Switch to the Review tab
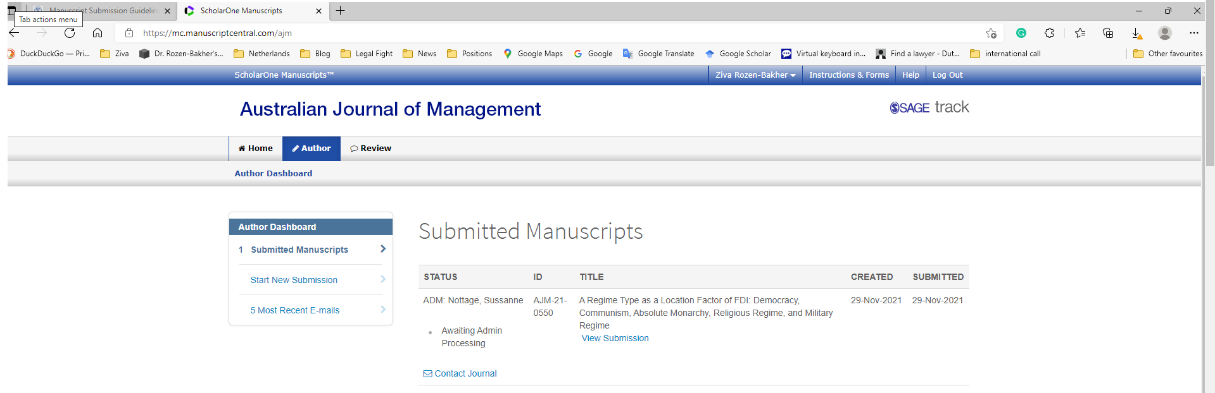The height and width of the screenshot is (393, 1215). pos(371,148)
